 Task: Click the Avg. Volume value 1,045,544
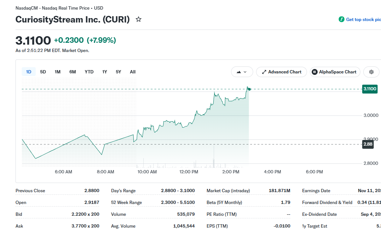coord(184,226)
